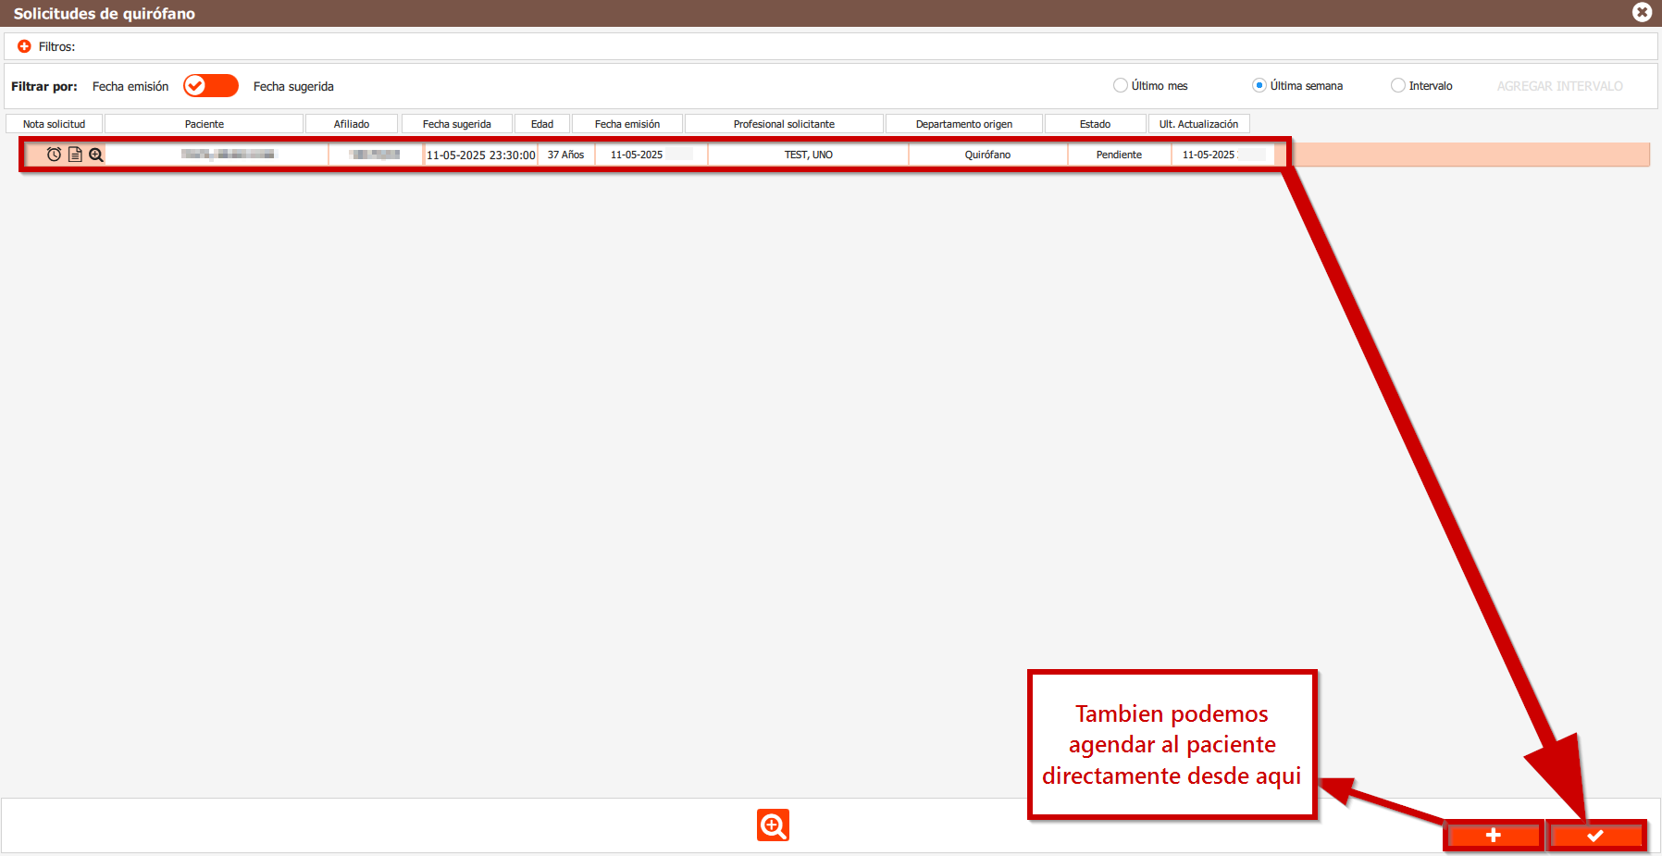Click the Estado column header

click(1095, 124)
